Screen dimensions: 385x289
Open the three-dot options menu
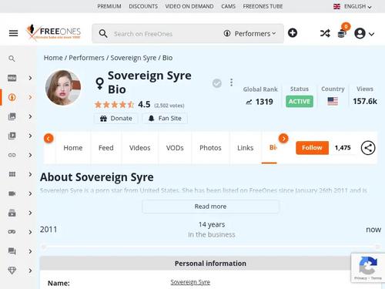231,82
